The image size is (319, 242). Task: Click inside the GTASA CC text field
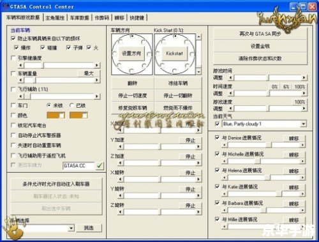78,165
